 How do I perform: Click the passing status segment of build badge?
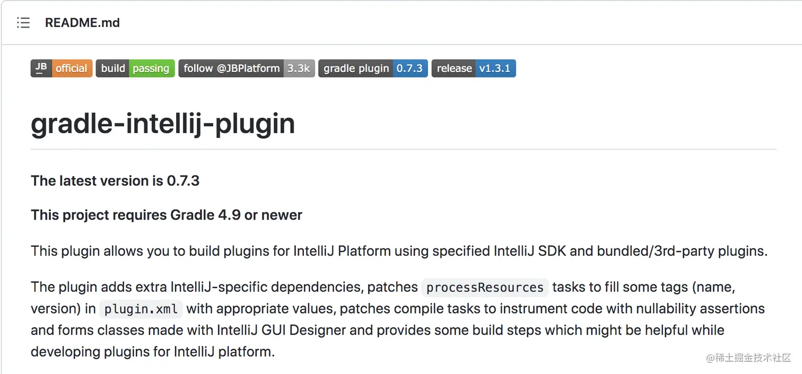[151, 68]
